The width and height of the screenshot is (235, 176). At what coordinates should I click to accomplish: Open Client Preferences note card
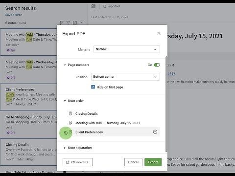[x=28, y=97]
